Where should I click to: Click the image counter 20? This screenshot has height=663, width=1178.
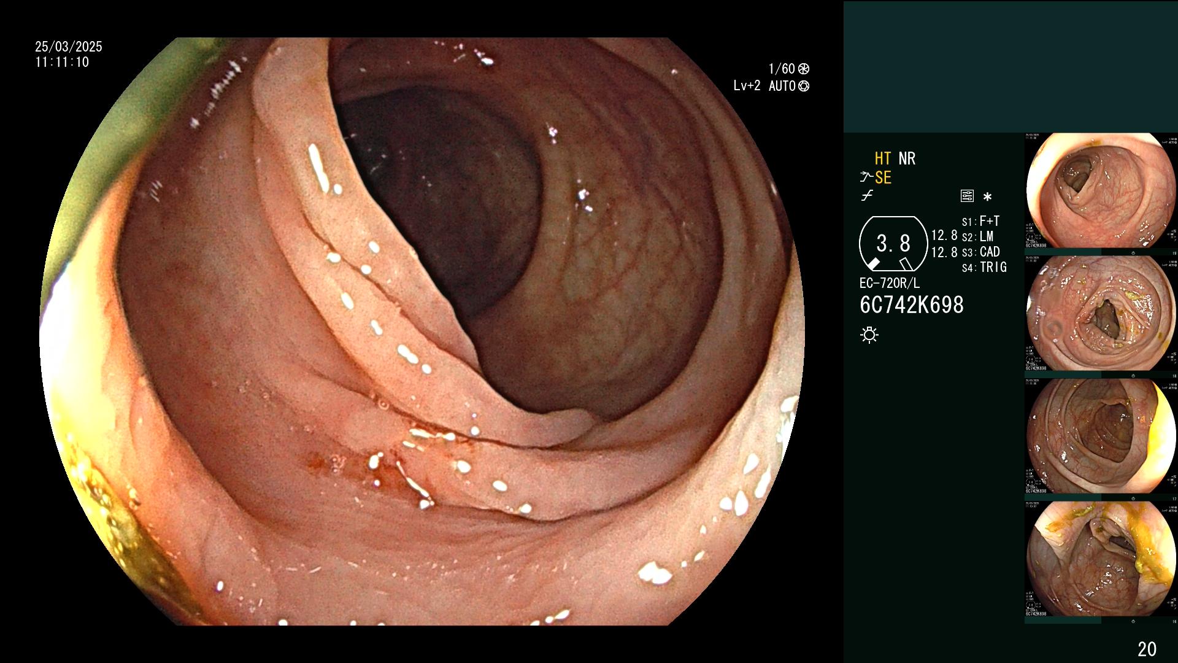point(1147,649)
